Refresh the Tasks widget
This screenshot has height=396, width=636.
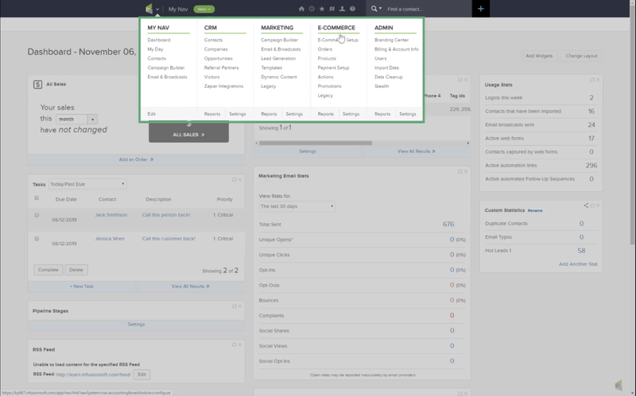(x=234, y=179)
